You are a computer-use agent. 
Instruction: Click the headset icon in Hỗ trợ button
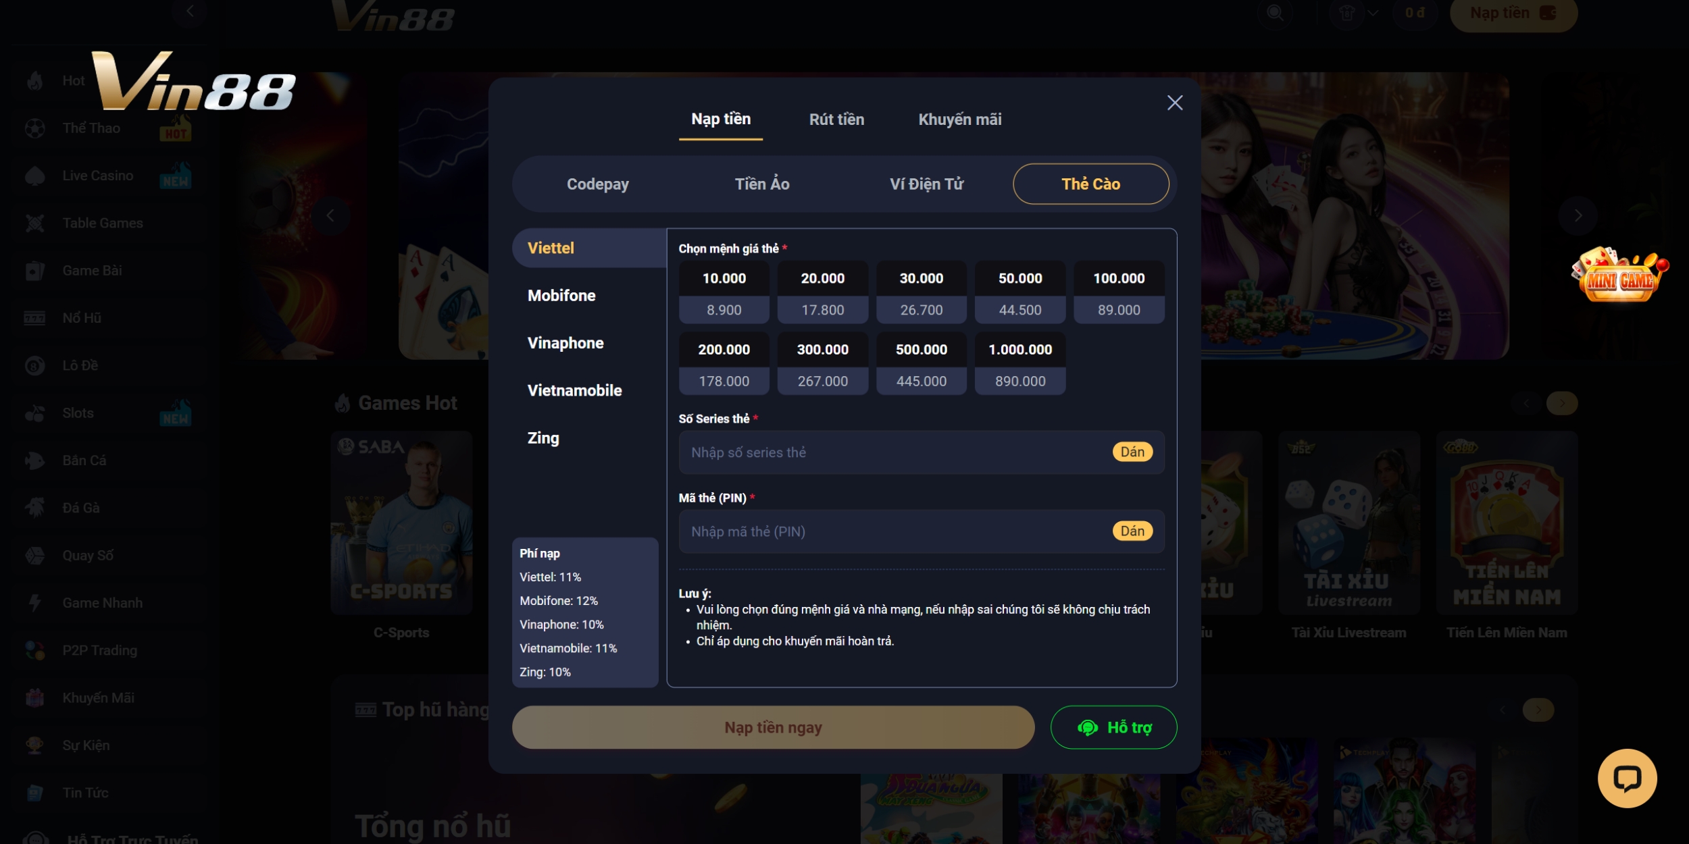[x=1087, y=728]
